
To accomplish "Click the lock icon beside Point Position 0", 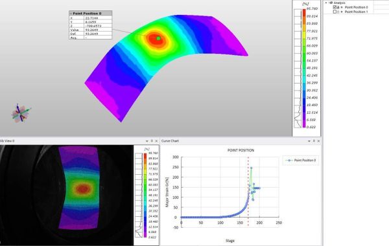I will tap(338, 7).
